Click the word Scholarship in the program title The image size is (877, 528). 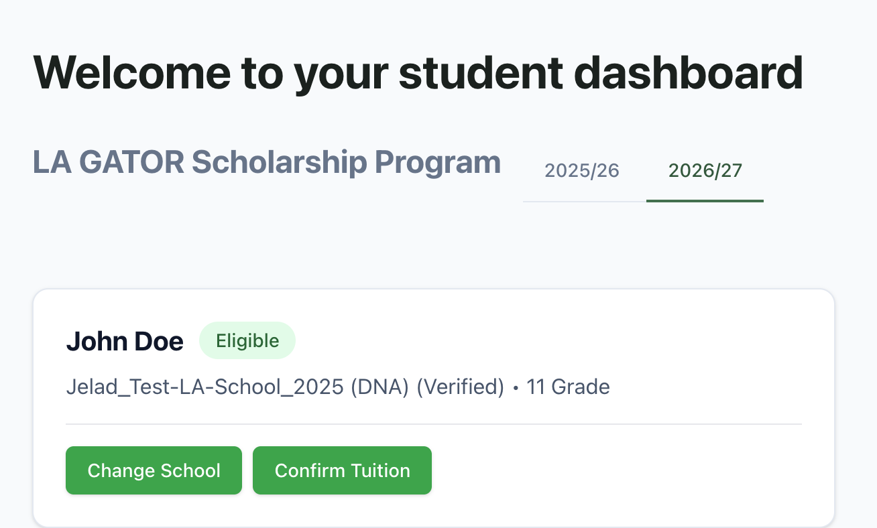[x=279, y=163]
